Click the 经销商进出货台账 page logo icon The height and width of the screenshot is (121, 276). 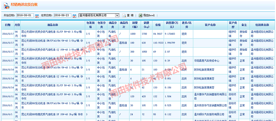[6, 5]
